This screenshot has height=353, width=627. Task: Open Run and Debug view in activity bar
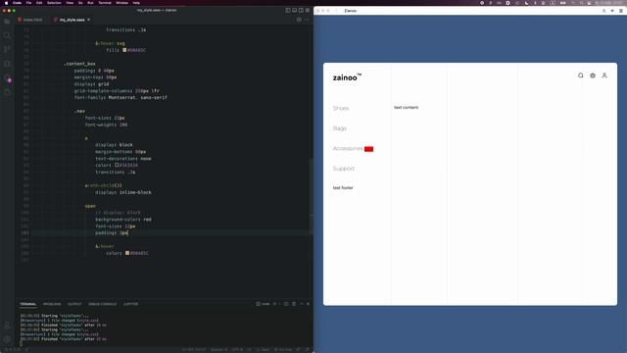[7, 63]
